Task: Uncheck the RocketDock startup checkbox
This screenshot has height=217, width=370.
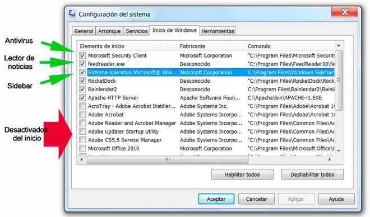Action: tap(82, 81)
